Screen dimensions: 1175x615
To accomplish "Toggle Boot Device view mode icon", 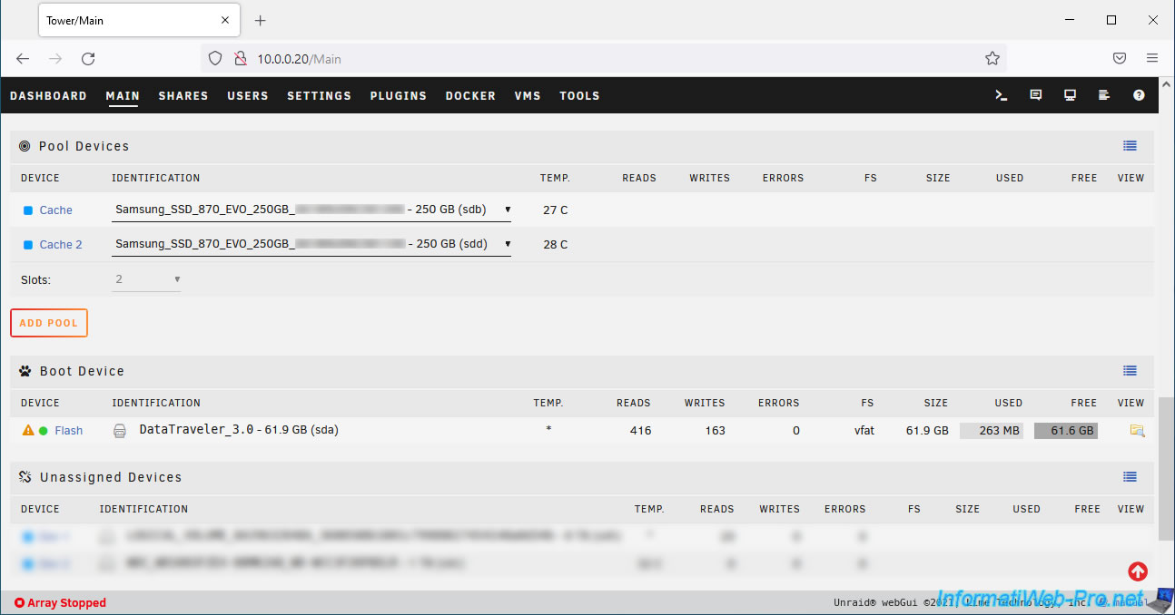I will coord(1130,371).
